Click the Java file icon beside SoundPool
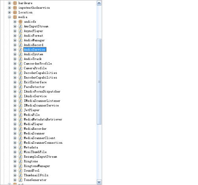Viewport: 198px width, 185px height. pos(20,171)
